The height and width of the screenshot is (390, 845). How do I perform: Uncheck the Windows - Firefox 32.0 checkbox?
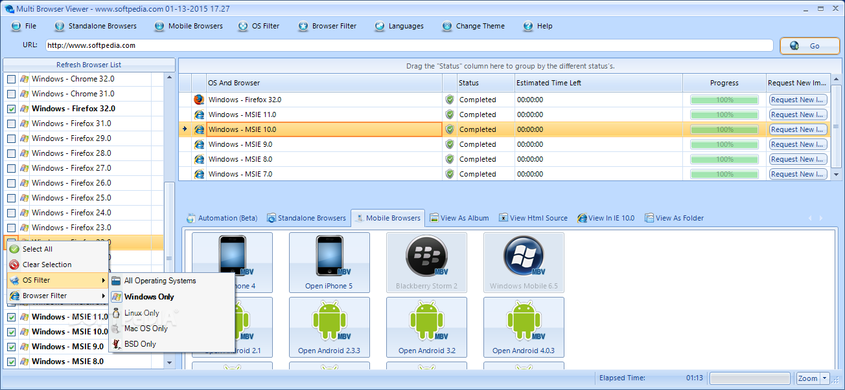tap(11, 109)
